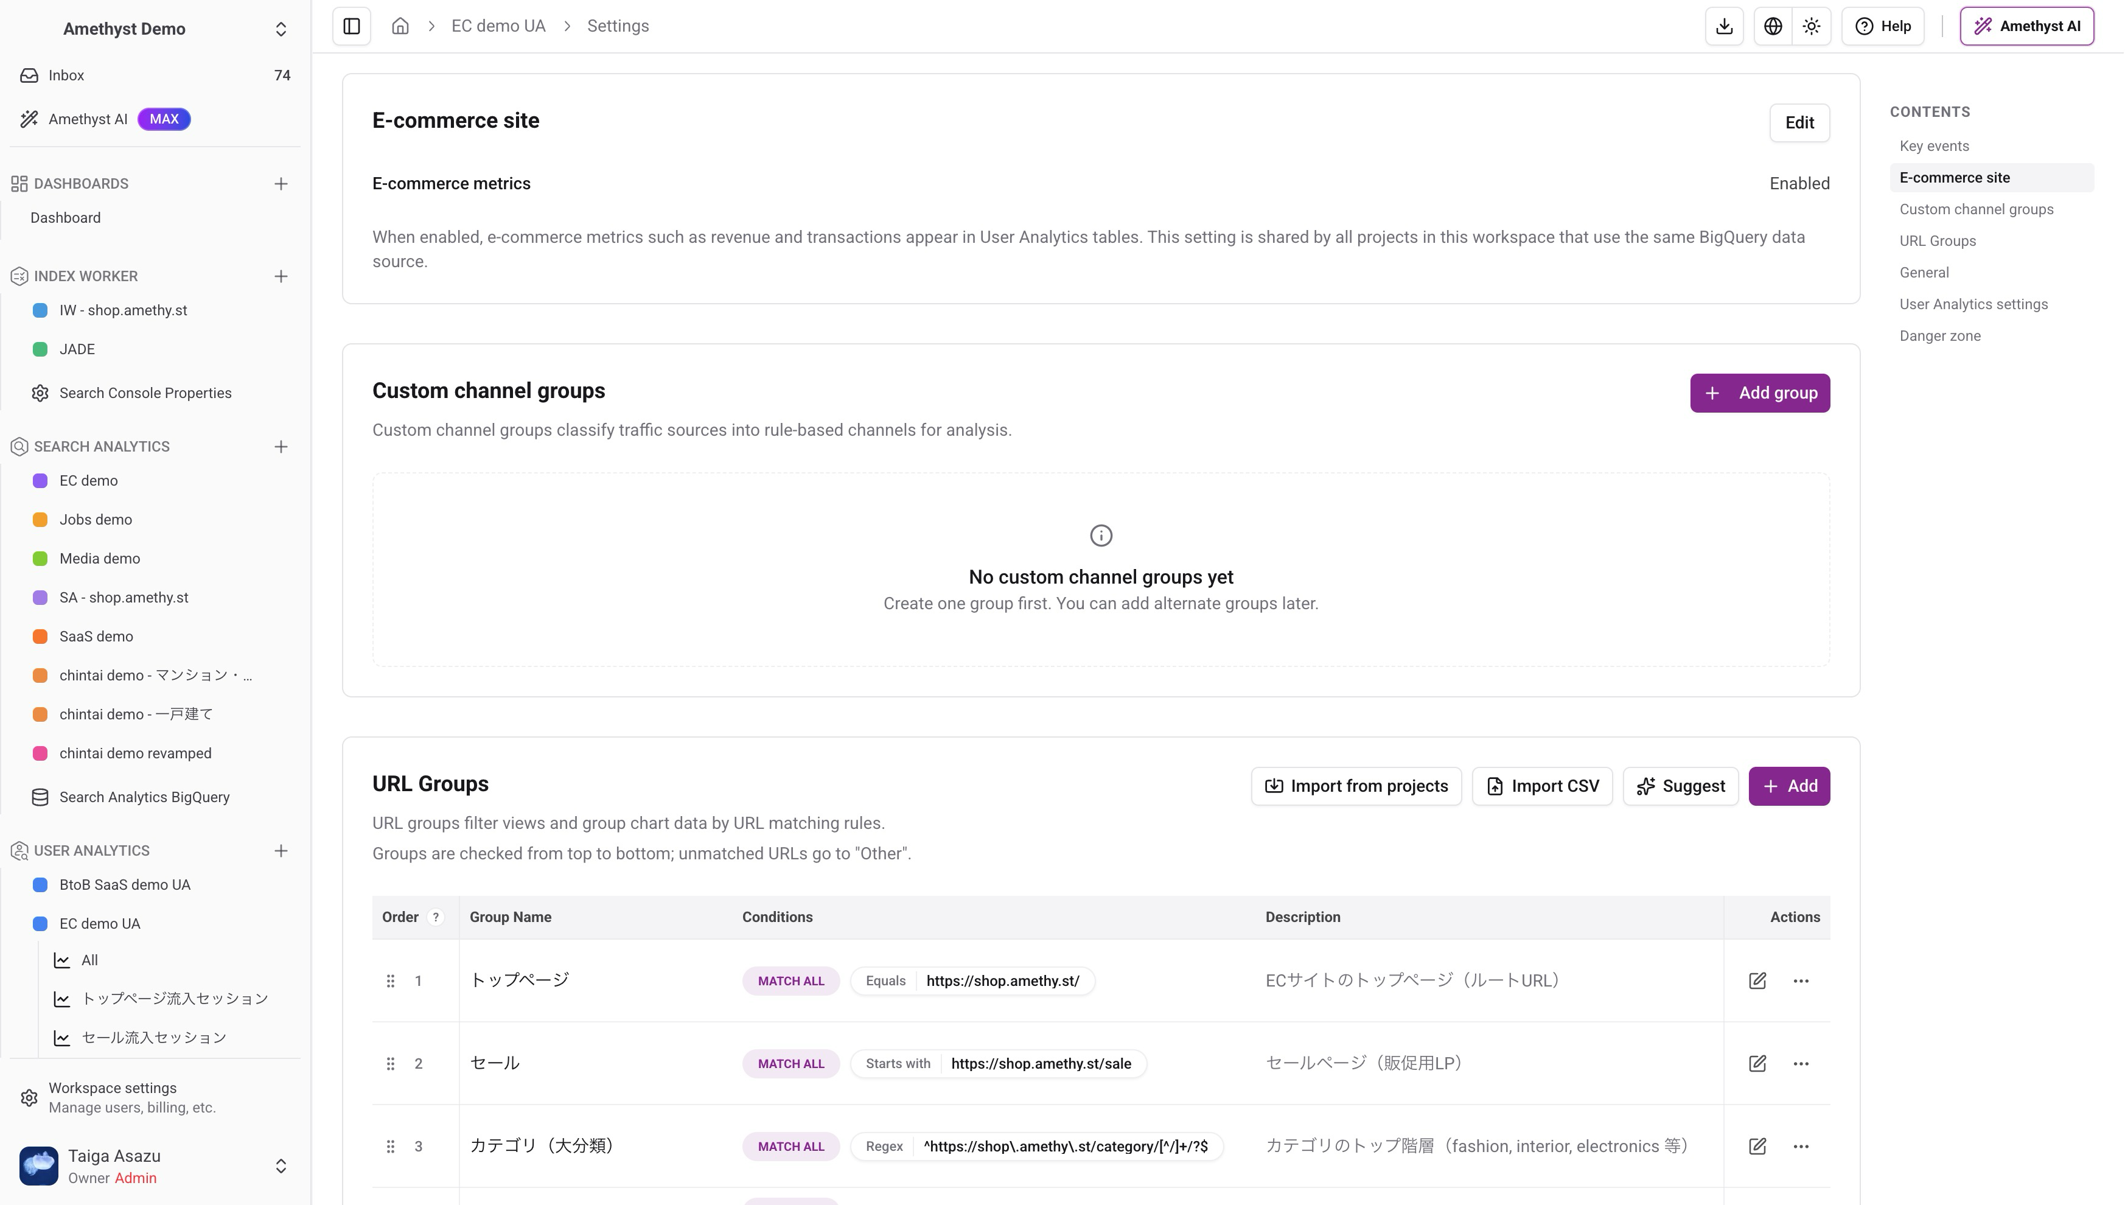The height and width of the screenshot is (1205, 2125).
Task: Edit the トップページ URL group
Action: click(x=1757, y=980)
